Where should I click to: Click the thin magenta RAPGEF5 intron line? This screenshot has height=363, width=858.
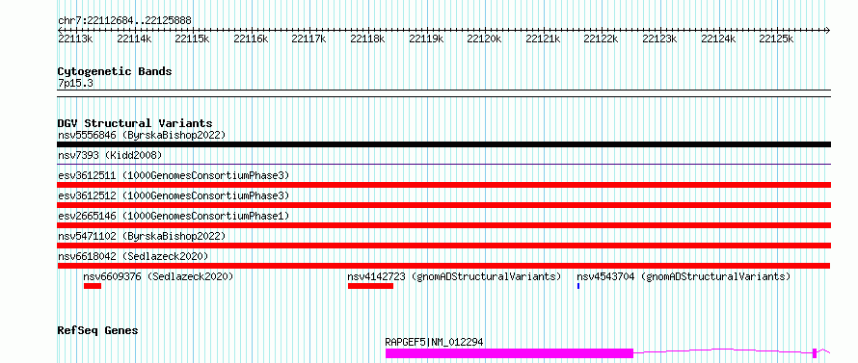pyautogui.click(x=722, y=350)
